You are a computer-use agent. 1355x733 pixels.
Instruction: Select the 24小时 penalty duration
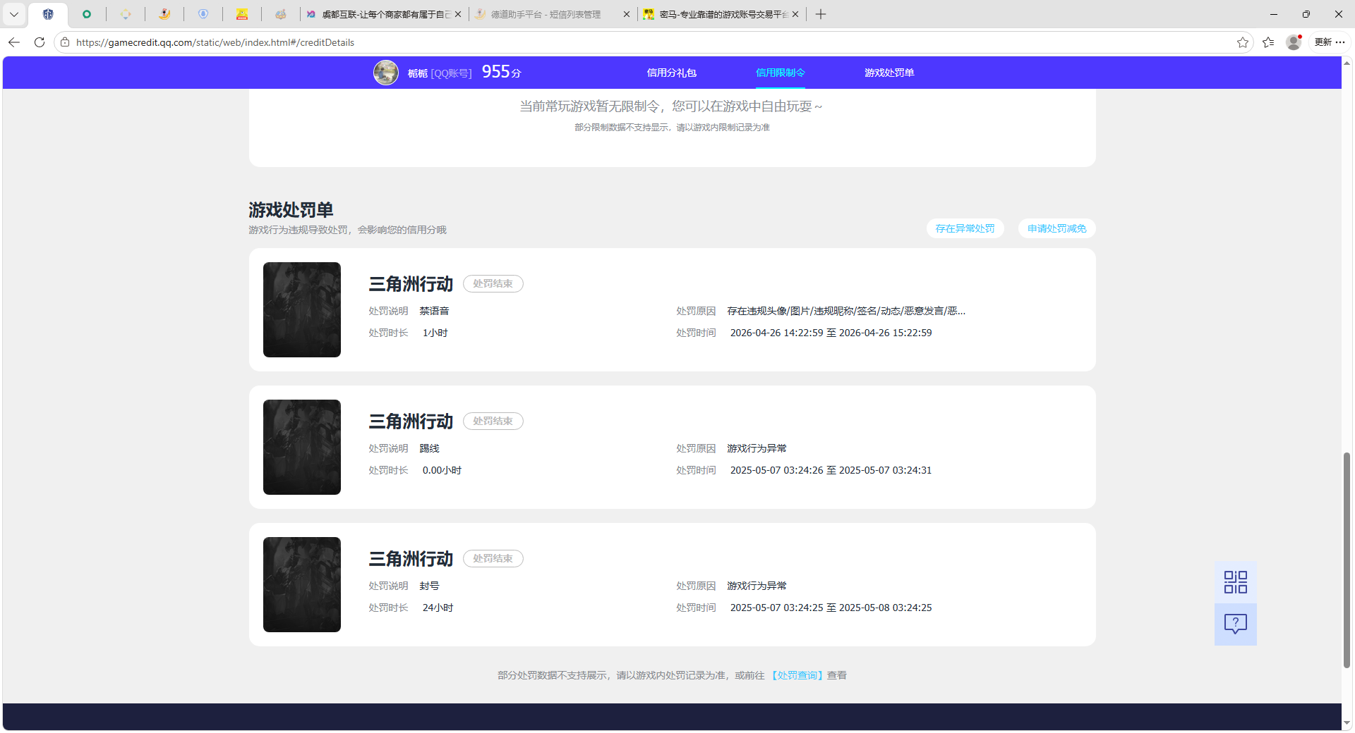pyautogui.click(x=438, y=608)
